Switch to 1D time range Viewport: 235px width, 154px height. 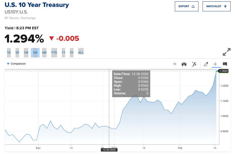coord(9,52)
